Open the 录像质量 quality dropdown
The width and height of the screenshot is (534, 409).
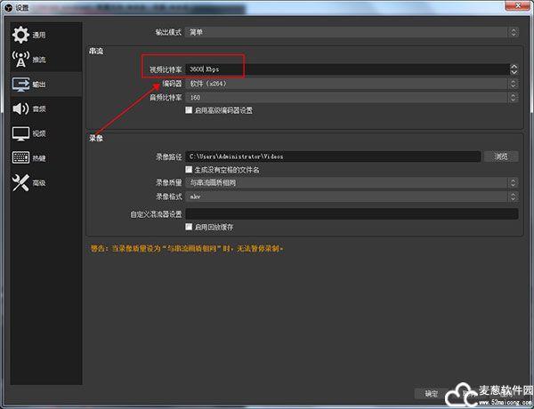(x=351, y=182)
